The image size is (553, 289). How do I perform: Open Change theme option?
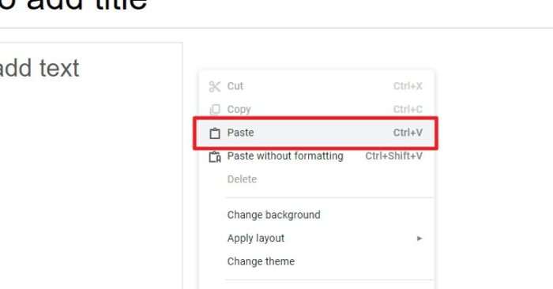(x=316, y=261)
